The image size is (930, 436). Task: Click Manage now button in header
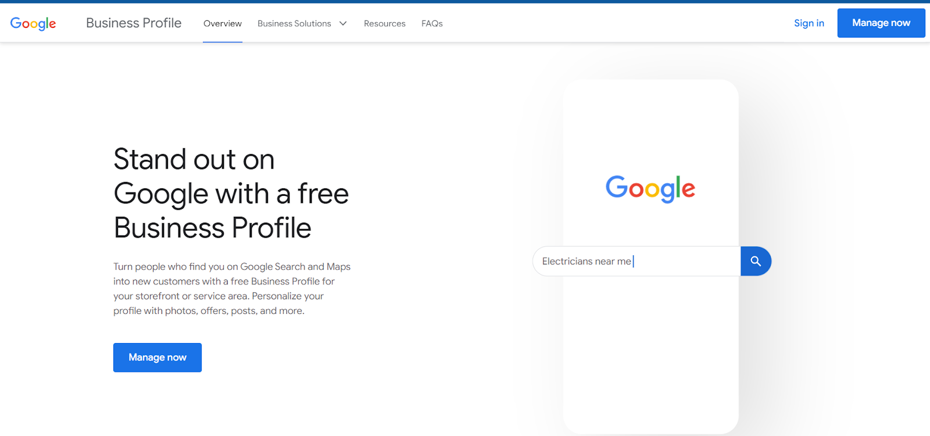point(881,23)
